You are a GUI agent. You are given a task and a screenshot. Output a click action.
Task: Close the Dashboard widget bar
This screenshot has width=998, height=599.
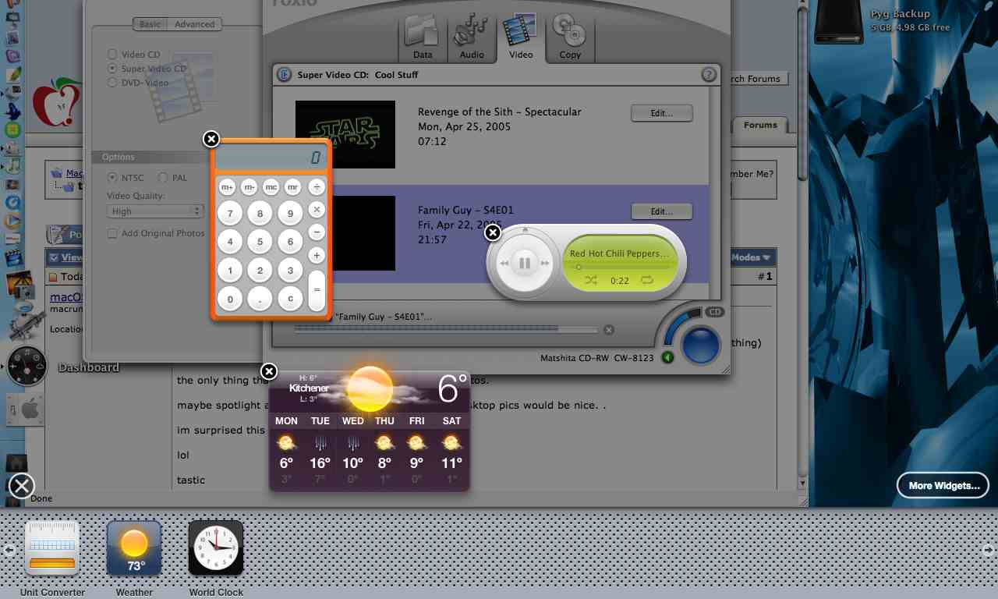click(22, 487)
